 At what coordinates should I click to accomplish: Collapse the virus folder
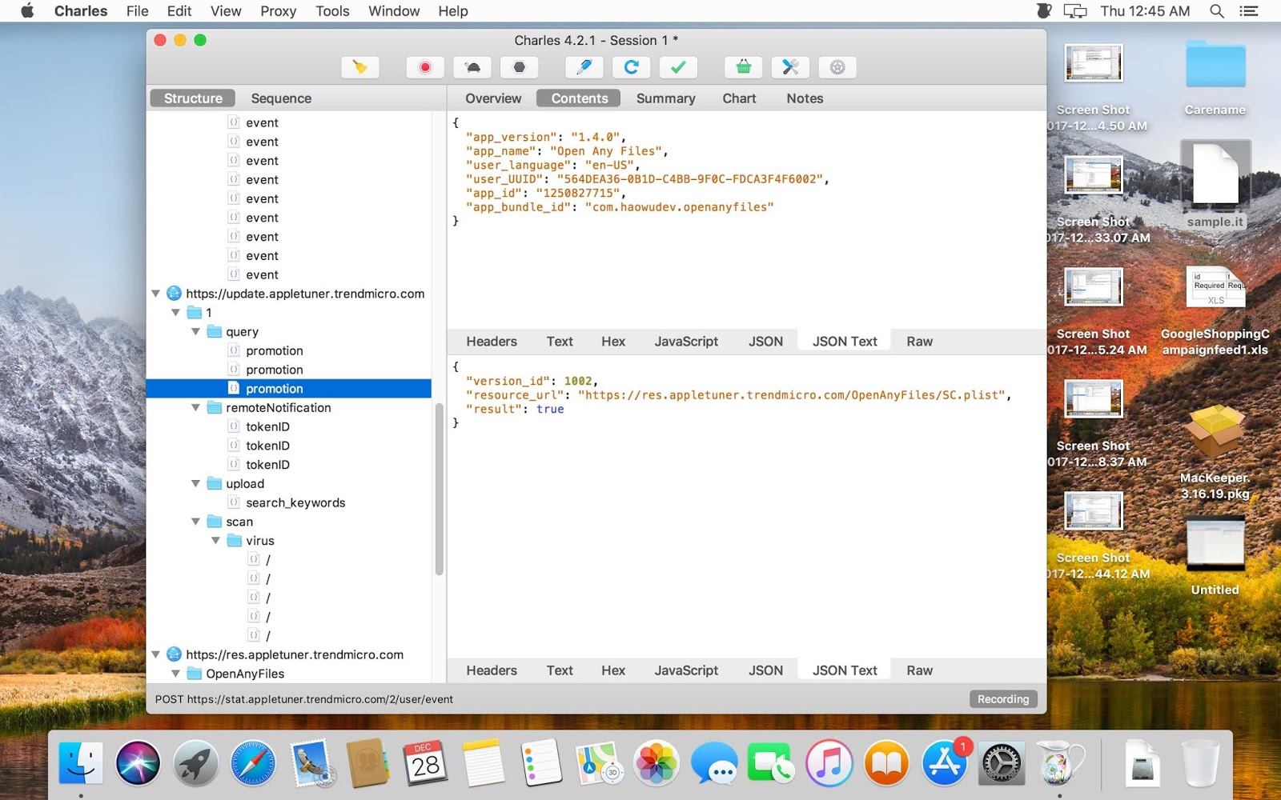[216, 541]
